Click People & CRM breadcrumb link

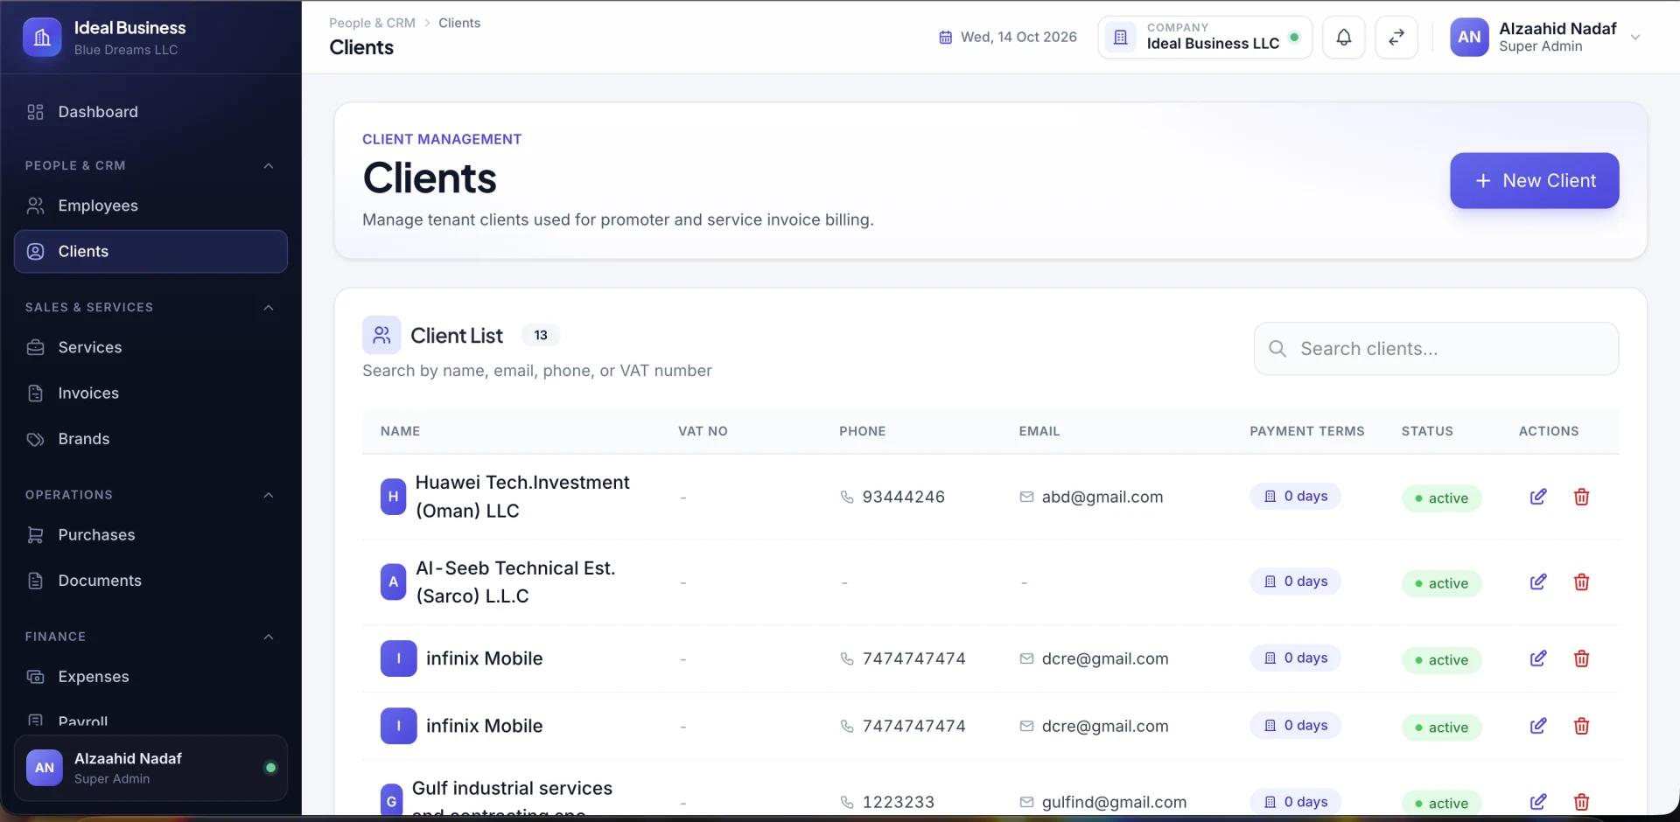pyautogui.click(x=372, y=23)
